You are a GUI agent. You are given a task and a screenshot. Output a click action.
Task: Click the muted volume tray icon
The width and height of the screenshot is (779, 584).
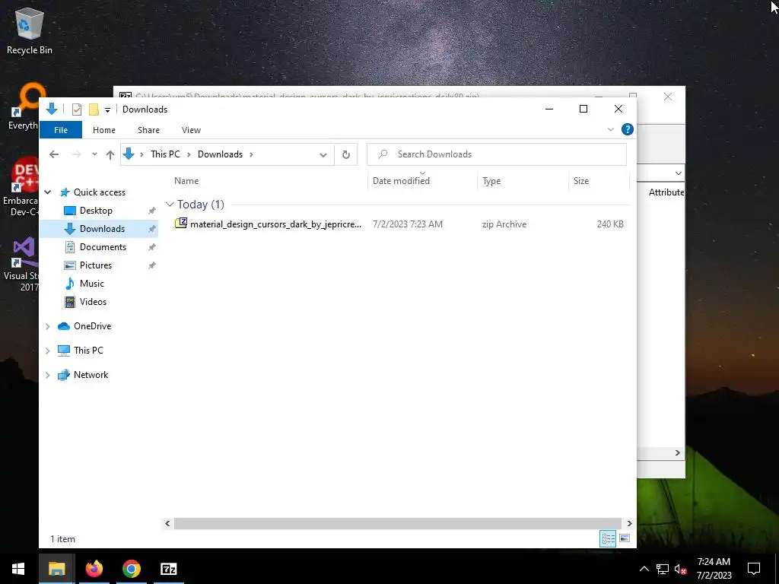click(680, 569)
